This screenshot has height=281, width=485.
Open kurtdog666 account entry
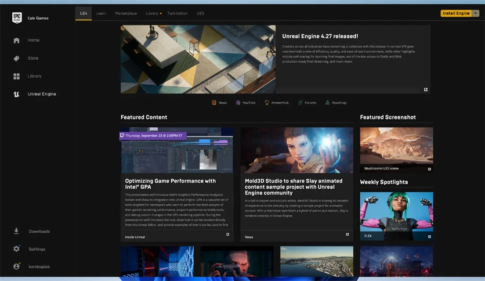pos(39,266)
